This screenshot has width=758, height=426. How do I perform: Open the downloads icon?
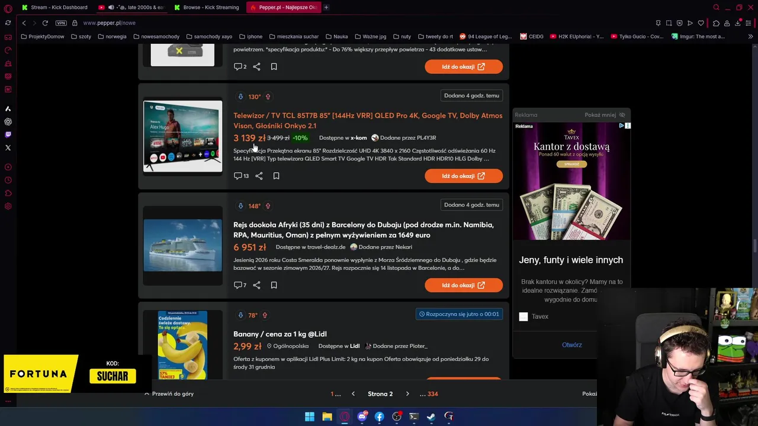pyautogui.click(x=738, y=22)
